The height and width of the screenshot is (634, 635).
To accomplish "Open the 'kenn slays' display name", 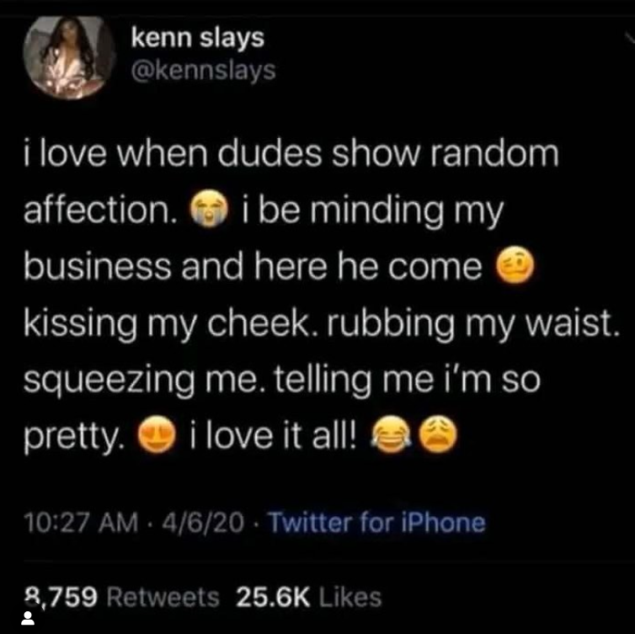I will [198, 39].
